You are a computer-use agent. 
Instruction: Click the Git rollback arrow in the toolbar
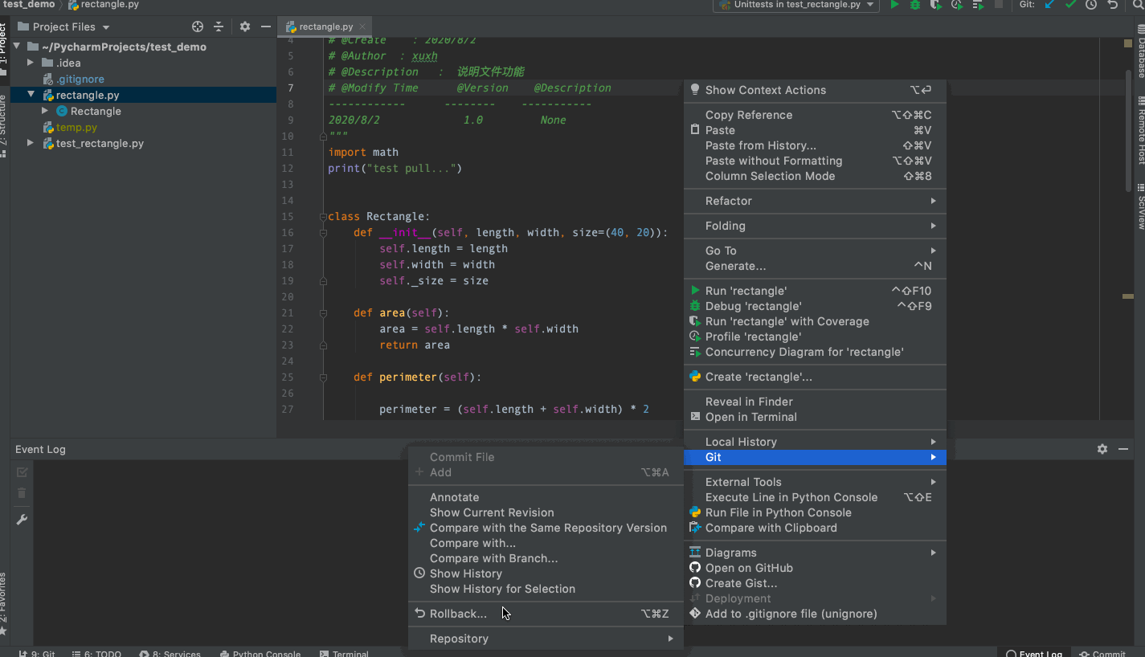[x=1112, y=5]
